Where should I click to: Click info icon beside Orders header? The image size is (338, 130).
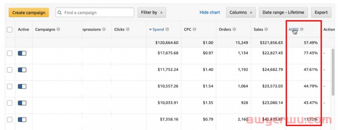[x=234, y=29]
